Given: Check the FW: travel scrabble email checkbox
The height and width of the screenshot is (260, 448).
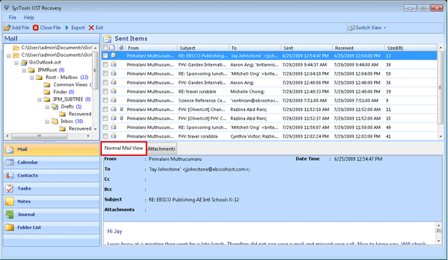Looking at the screenshot, I should 105,136.
